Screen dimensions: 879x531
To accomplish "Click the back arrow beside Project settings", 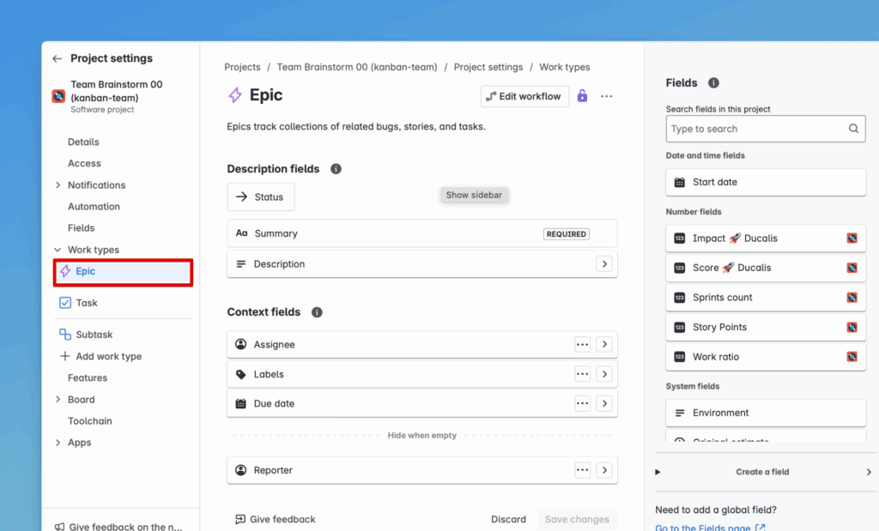I will click(x=57, y=59).
